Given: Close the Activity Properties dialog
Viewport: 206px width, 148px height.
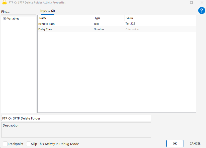Looking at the screenshot, I should [x=202, y=2].
